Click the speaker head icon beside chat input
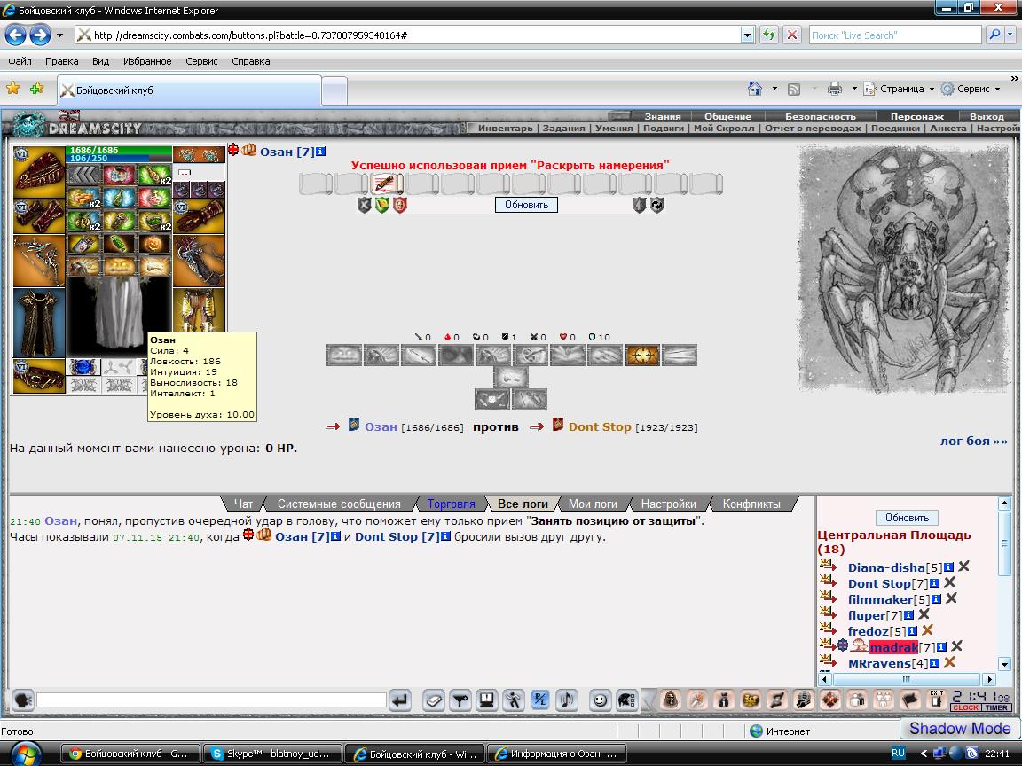Image resolution: width=1022 pixels, height=766 pixels. (x=23, y=700)
